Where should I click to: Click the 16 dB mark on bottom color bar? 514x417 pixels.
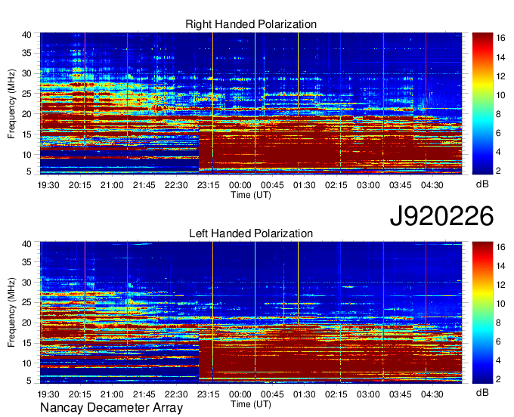pyautogui.click(x=500, y=247)
